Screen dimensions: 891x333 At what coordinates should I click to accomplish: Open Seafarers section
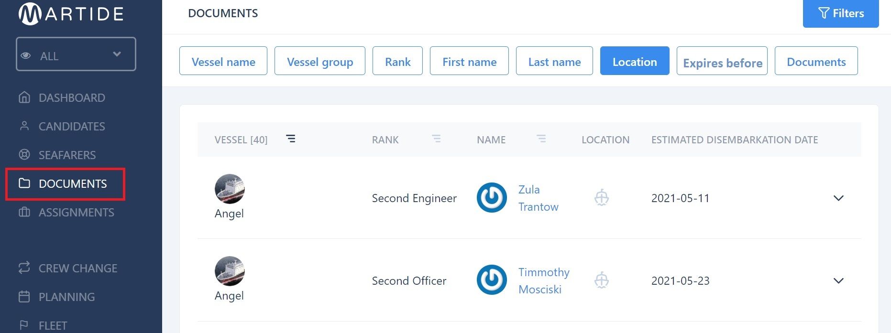point(67,155)
